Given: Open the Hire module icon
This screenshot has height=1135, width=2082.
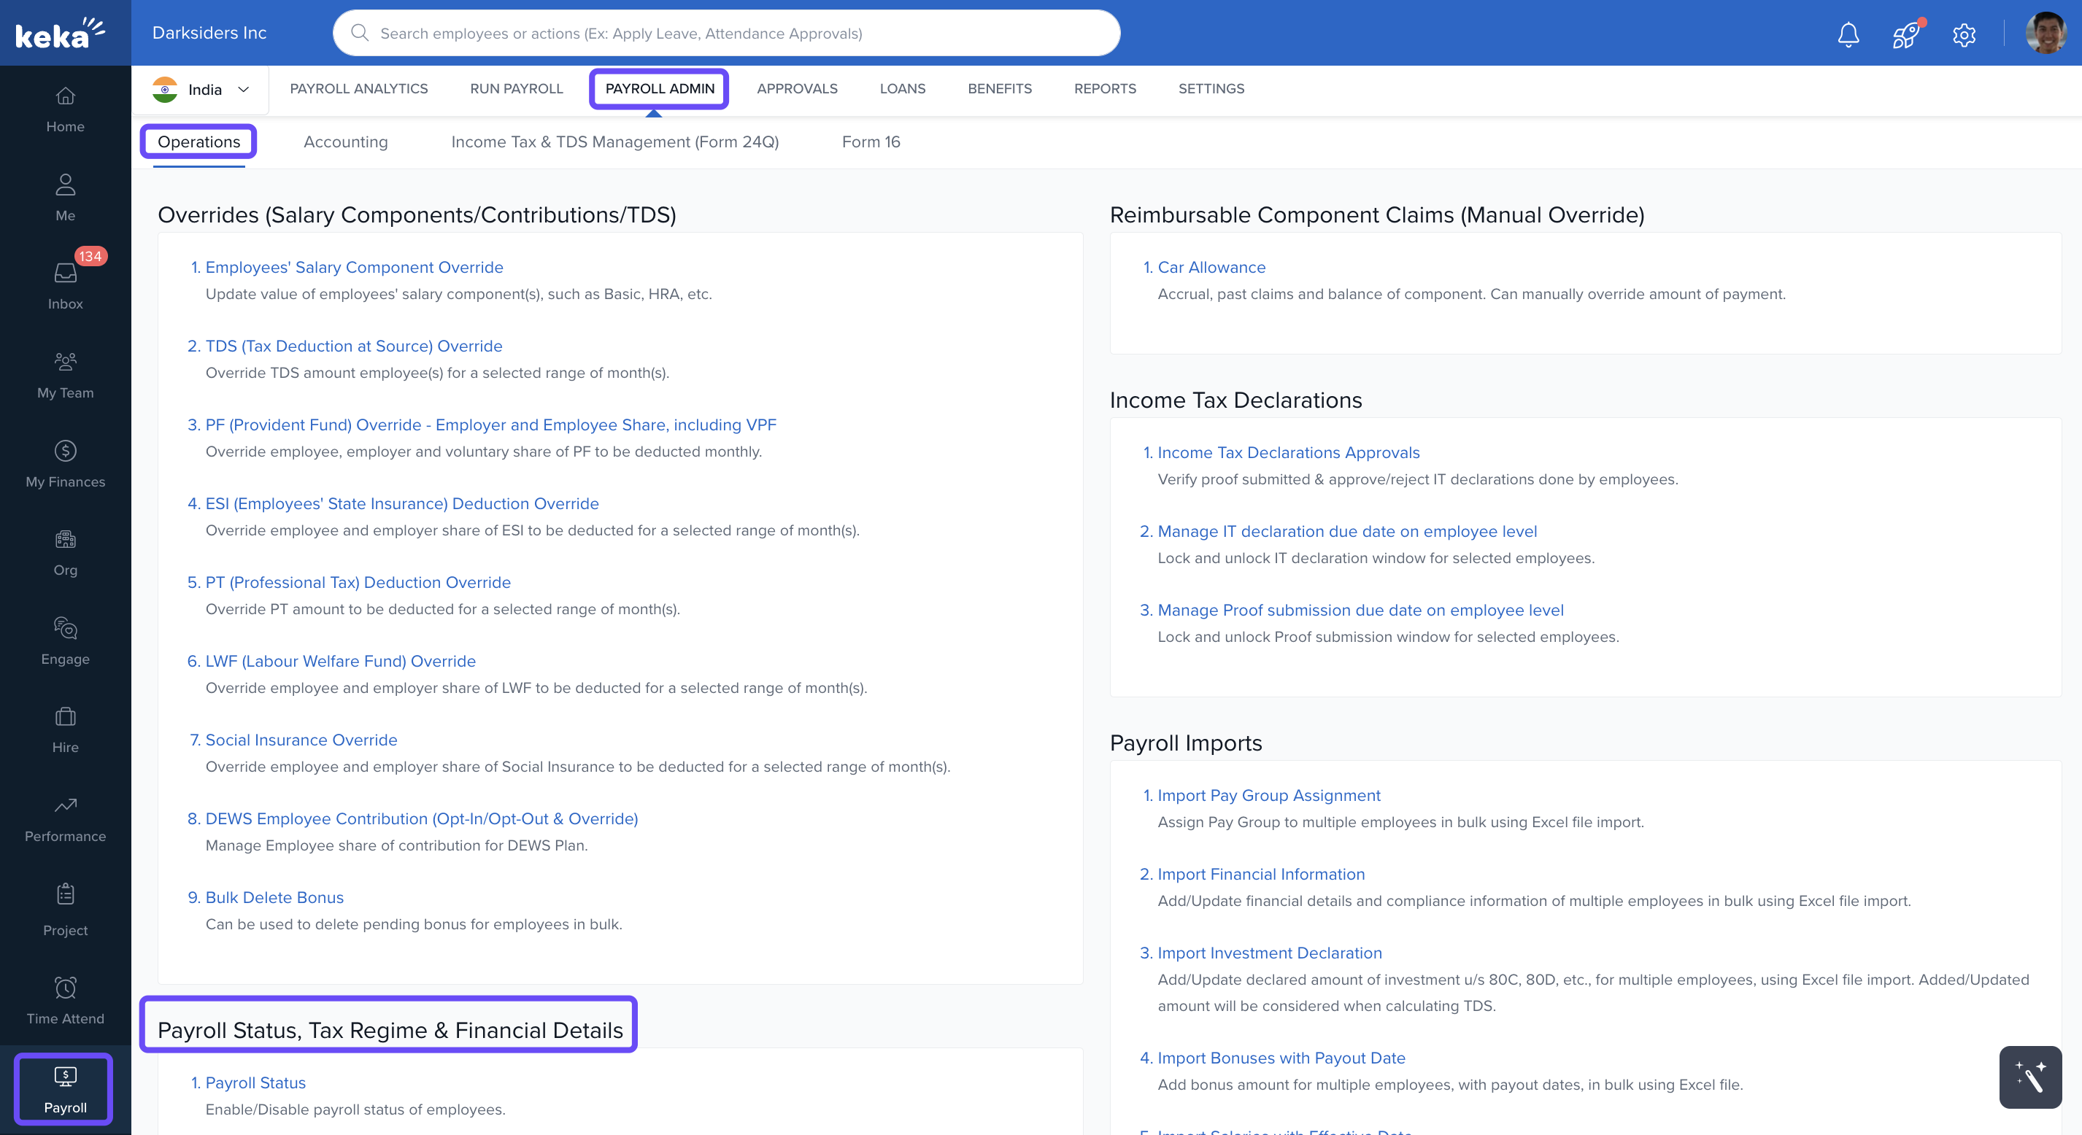Looking at the screenshot, I should 66,729.
